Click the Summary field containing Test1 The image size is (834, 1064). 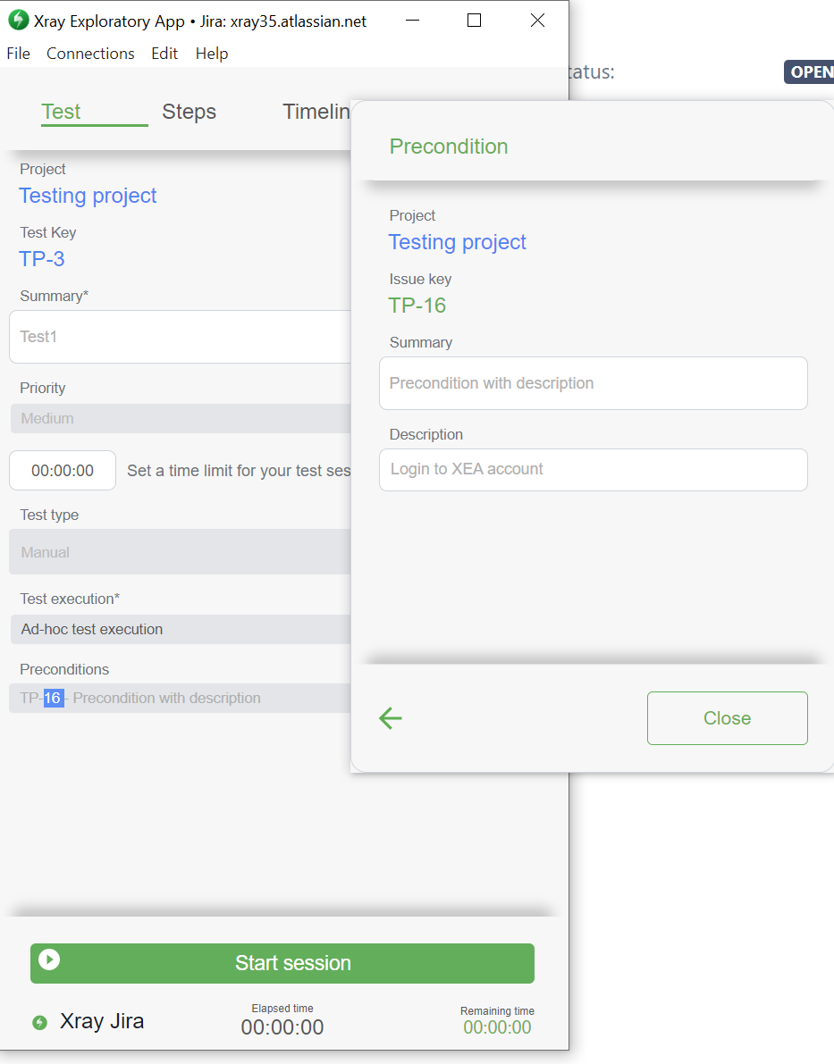point(179,337)
